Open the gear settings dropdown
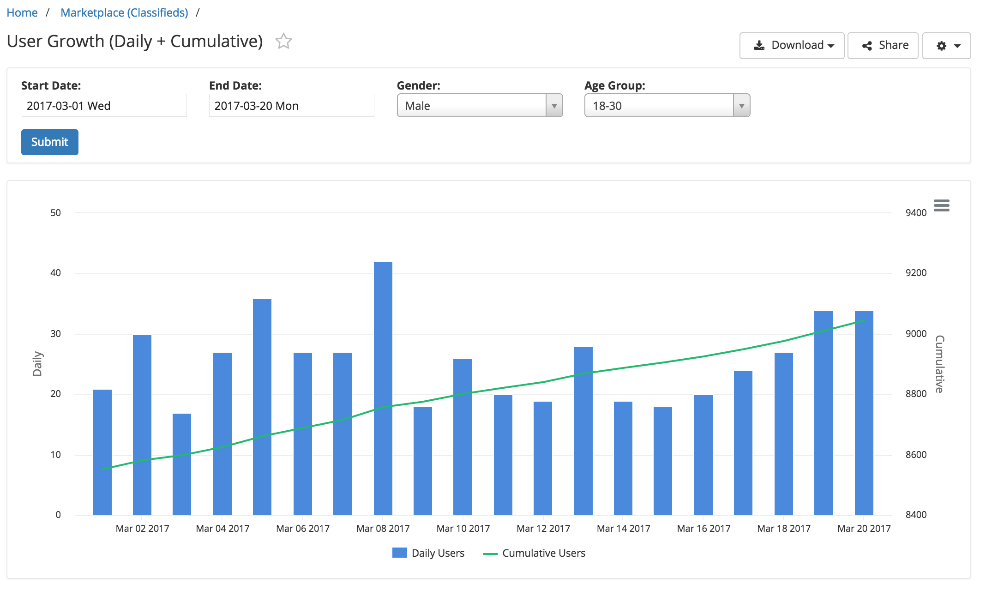The height and width of the screenshot is (590, 986). 946,46
